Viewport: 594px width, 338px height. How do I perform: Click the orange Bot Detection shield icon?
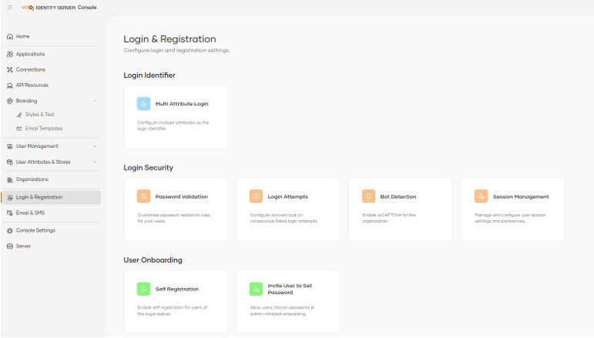(368, 196)
